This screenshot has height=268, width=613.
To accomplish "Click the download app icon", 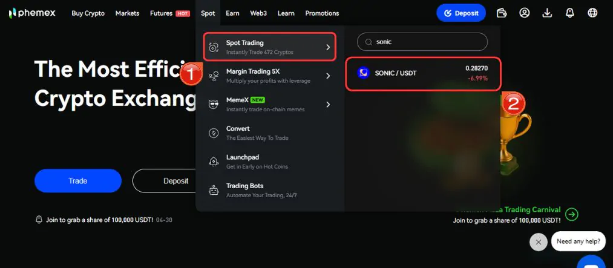I will pos(547,13).
